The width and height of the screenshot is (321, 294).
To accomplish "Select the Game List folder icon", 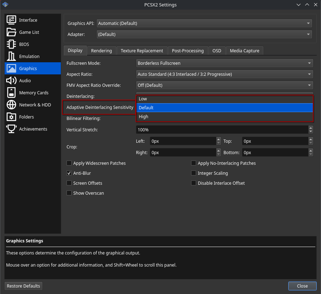I will click(x=11, y=32).
